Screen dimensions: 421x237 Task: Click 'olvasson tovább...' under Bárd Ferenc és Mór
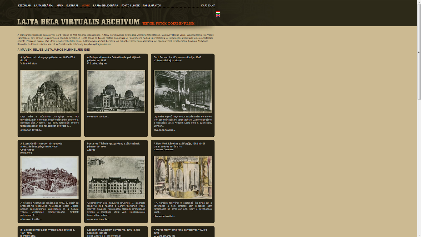click(x=164, y=130)
